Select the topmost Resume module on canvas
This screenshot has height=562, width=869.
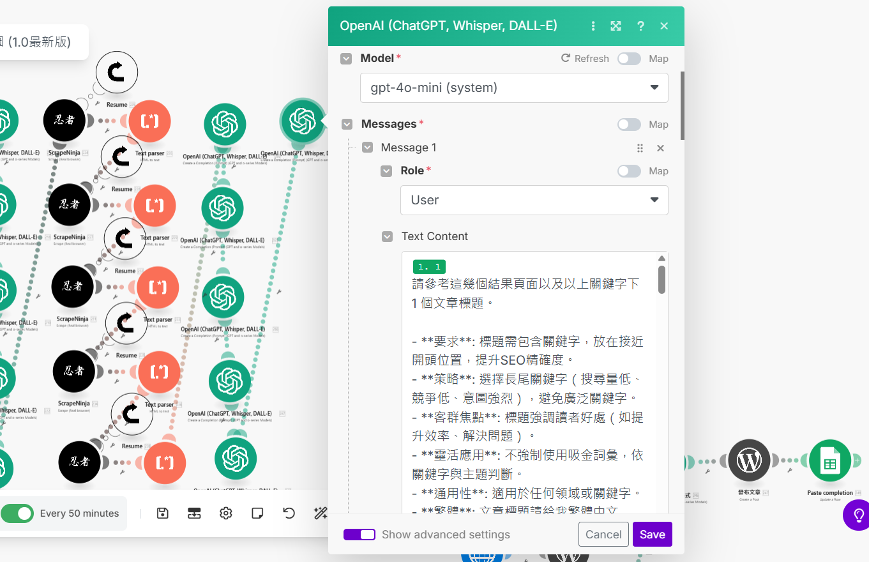117,72
